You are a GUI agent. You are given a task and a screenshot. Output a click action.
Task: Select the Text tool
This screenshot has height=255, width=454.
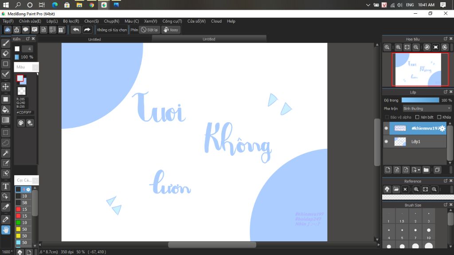pos(5,186)
